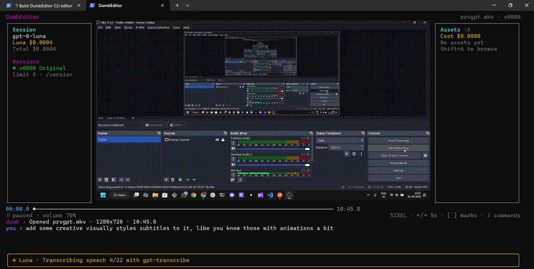Open advanced audio properties gears icon
The height and width of the screenshot is (269, 534).
[233, 180]
